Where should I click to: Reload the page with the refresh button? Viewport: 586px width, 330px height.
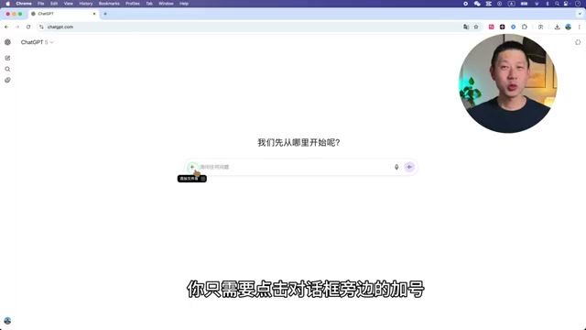click(28, 27)
